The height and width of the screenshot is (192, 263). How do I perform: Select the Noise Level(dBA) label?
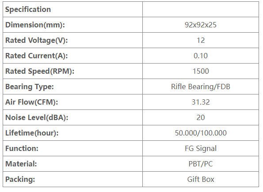tap(37, 117)
